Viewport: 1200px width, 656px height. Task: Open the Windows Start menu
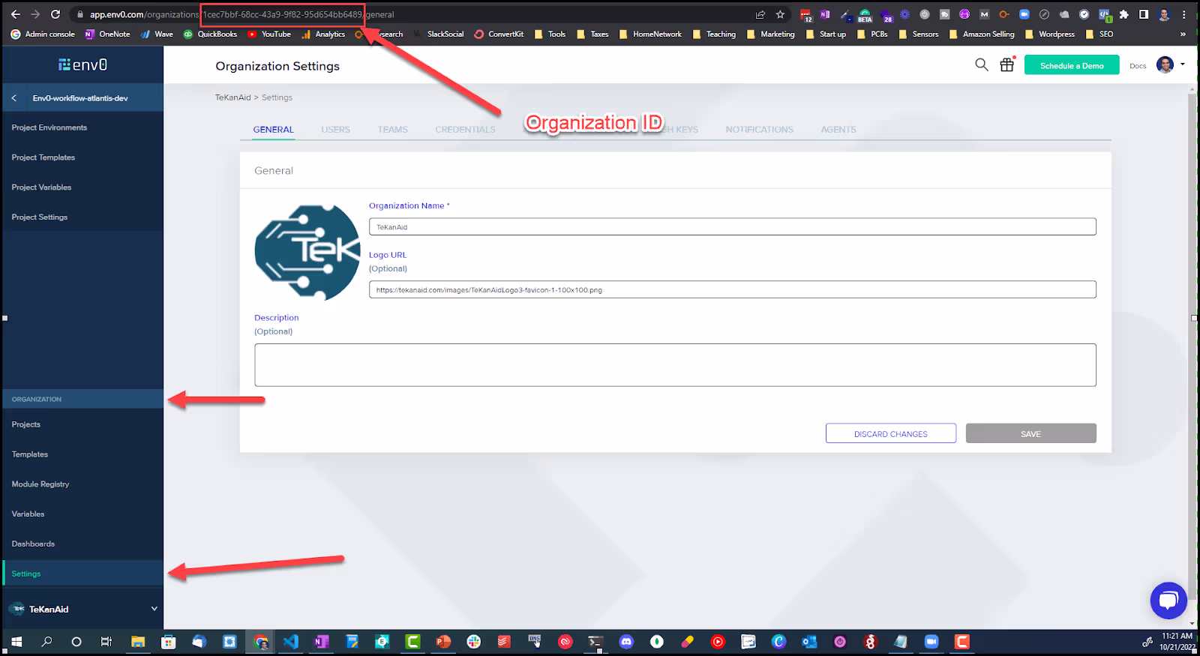coord(16,642)
